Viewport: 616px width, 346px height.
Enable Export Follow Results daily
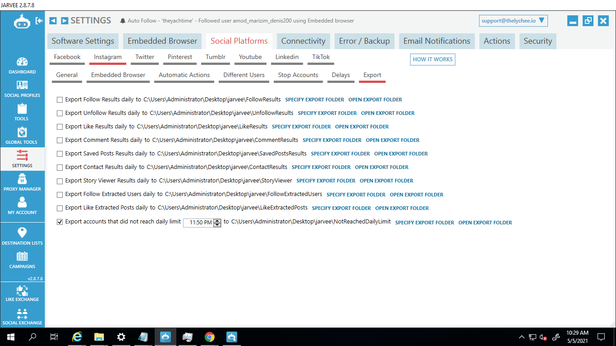click(60, 100)
